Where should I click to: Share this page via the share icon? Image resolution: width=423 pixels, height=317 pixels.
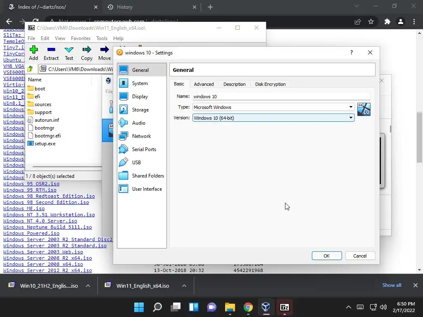point(358,21)
